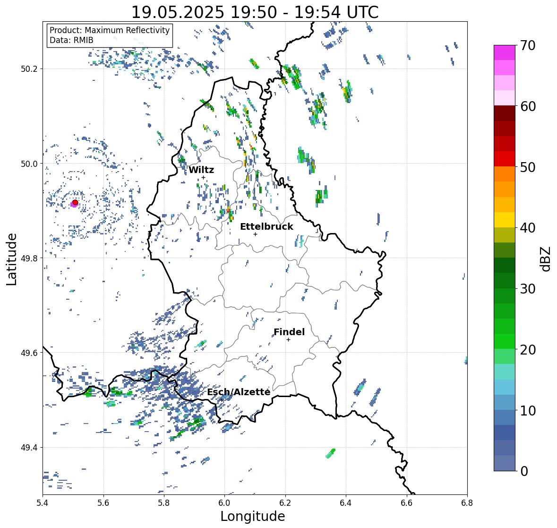Click the longitude tick label 5.8
557x528 pixels.
coord(164,503)
